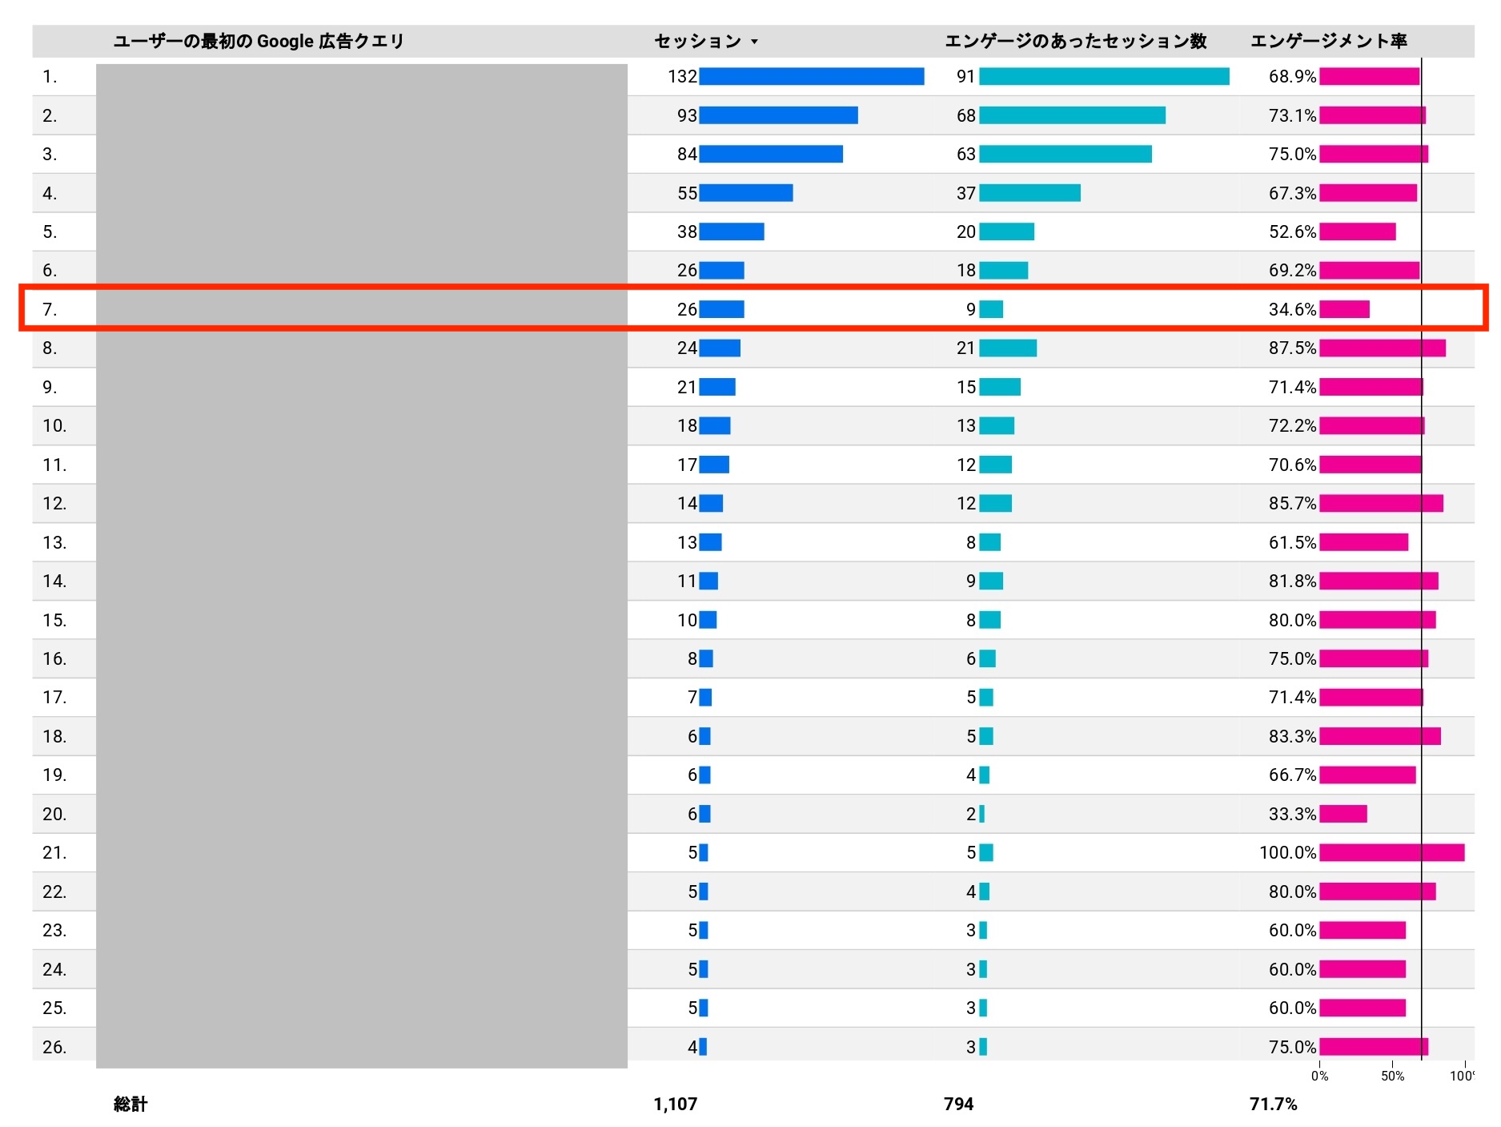Click the total engaged sessions value 794
Image resolution: width=1501 pixels, height=1127 pixels.
click(958, 1105)
